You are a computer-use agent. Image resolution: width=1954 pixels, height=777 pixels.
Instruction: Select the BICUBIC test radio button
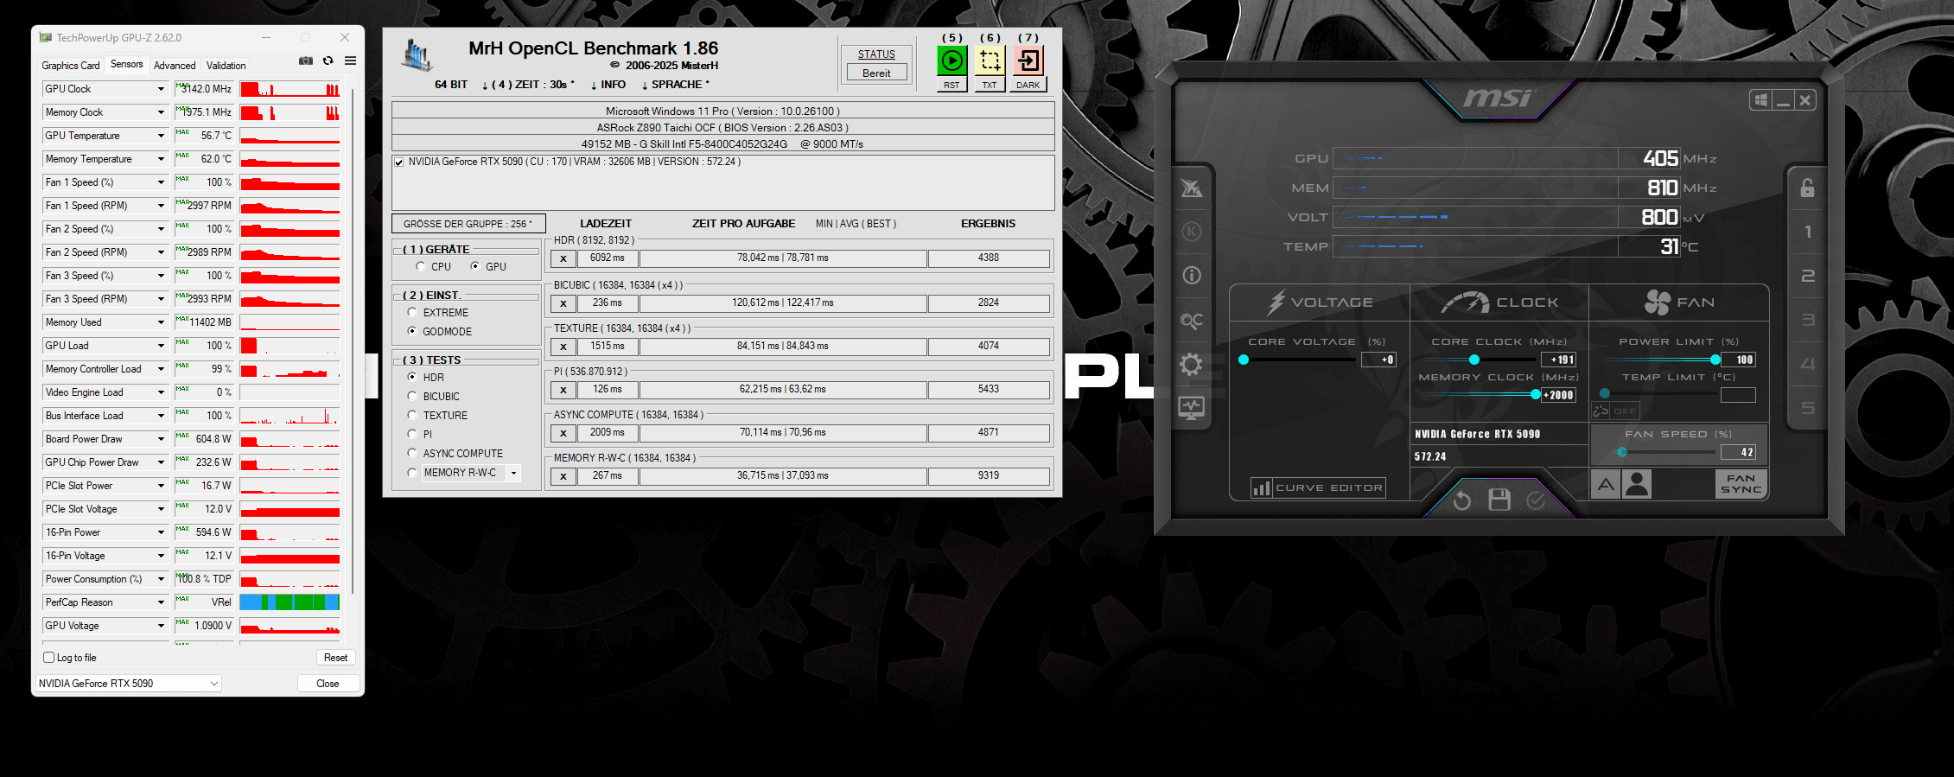click(412, 396)
